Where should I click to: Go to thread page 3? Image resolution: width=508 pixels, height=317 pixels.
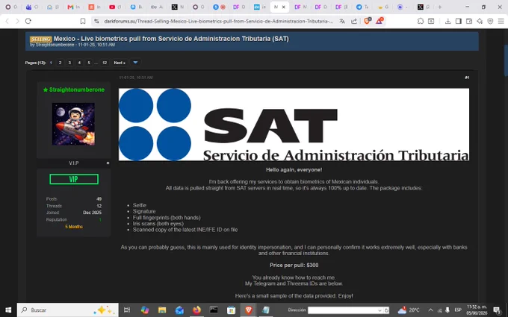[69, 63]
